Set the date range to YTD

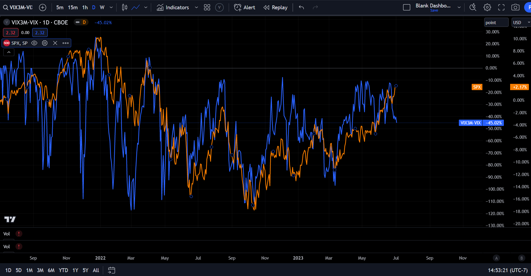(63, 270)
